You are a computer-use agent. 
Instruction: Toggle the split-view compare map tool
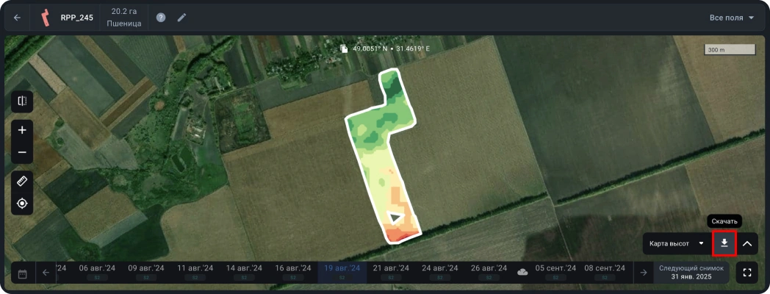(x=22, y=101)
